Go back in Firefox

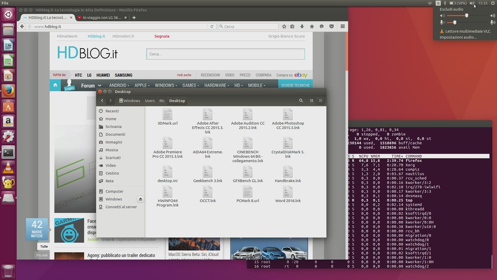[22, 26]
